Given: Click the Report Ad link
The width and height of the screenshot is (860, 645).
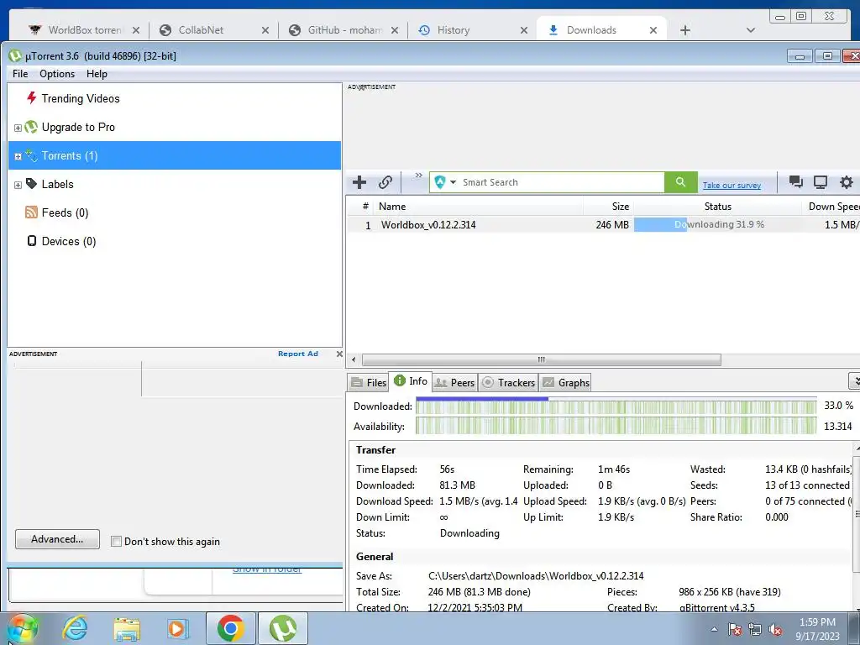Looking at the screenshot, I should click(298, 354).
